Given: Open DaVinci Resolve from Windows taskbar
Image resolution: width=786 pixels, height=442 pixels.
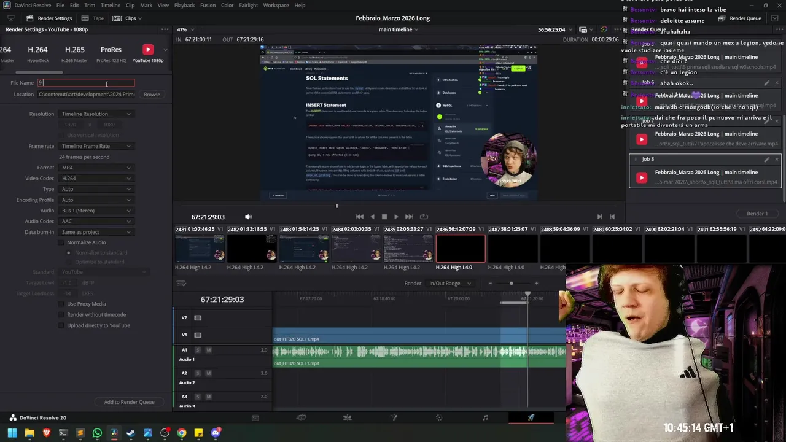Looking at the screenshot, I should (114, 433).
